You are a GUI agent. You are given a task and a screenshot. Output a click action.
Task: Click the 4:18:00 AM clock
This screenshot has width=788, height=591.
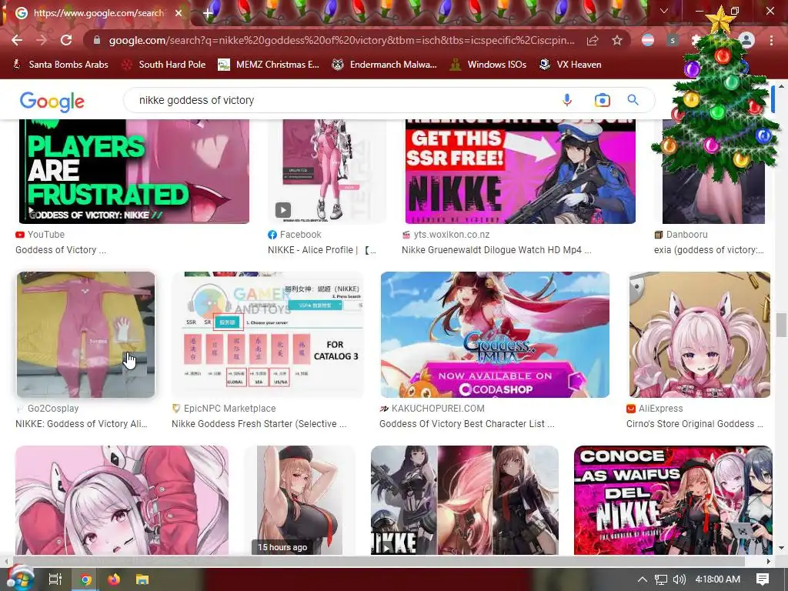[x=718, y=579]
